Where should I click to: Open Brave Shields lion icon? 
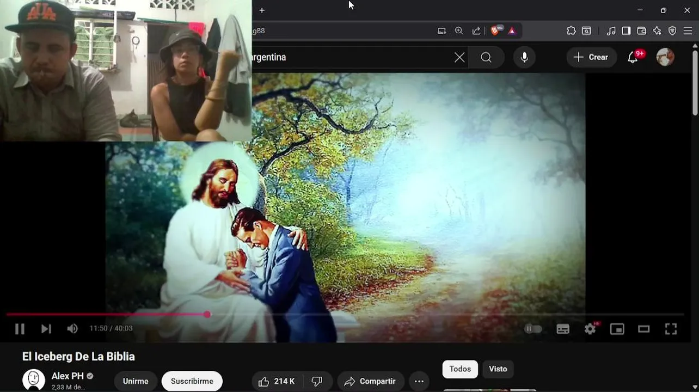495,30
